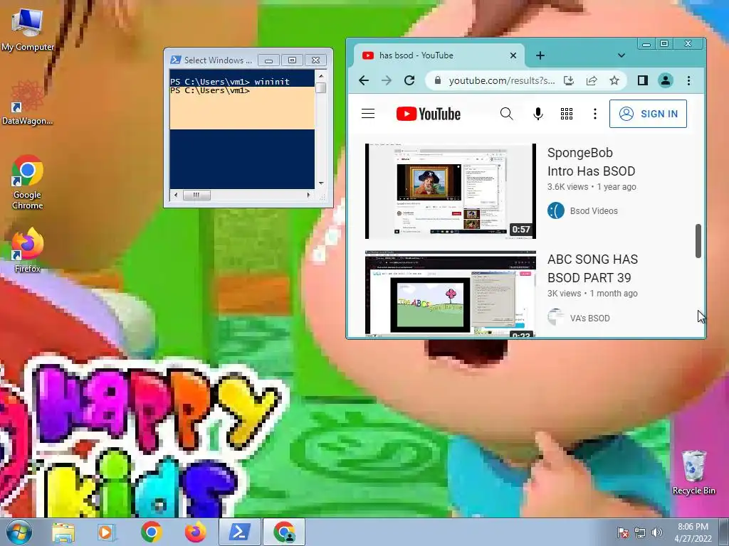Search with your voice microphone icon
Screen dimensions: 729x546
tap(537, 113)
